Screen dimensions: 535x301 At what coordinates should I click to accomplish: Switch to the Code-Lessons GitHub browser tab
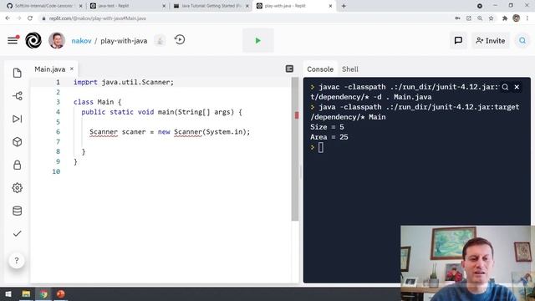(x=43, y=6)
